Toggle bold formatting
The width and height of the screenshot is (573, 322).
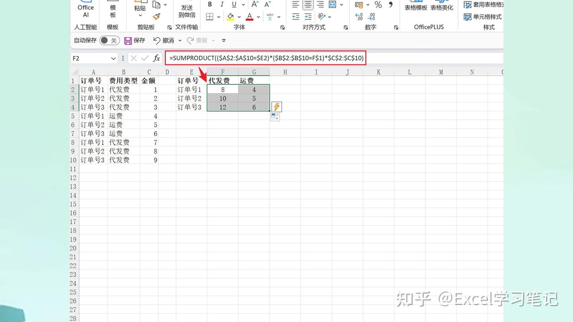point(210,4)
